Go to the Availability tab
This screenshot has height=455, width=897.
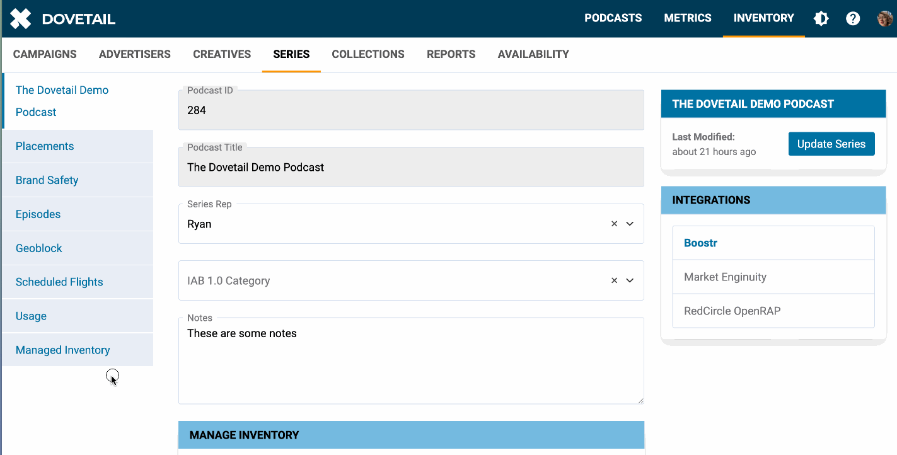(533, 54)
